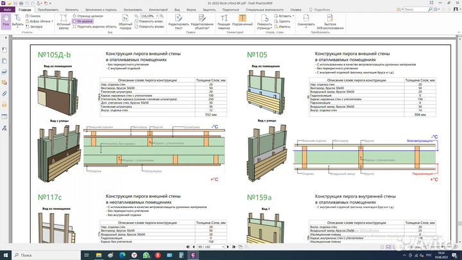
Task: Select the Highlight (Подсвеченный) tool
Action: pos(243,21)
